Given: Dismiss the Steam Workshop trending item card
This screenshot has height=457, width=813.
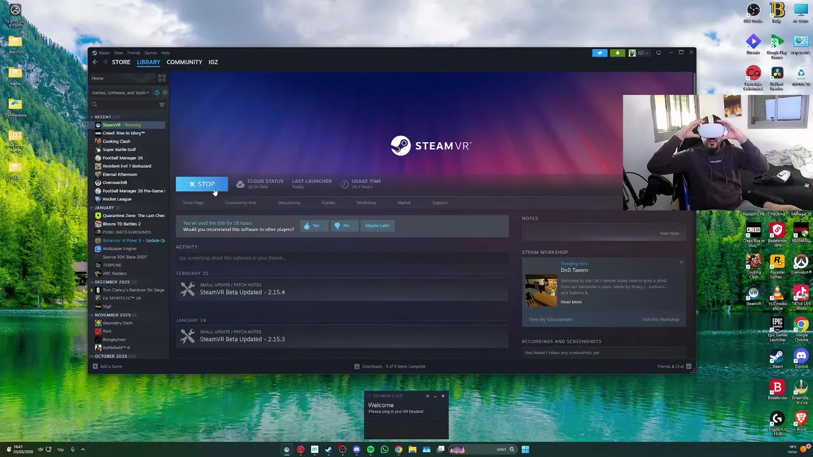Looking at the screenshot, I should (682, 263).
